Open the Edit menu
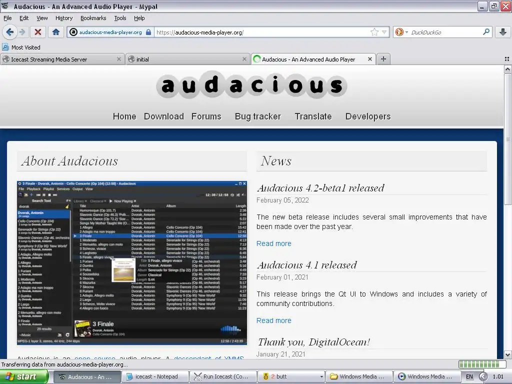 point(24,18)
